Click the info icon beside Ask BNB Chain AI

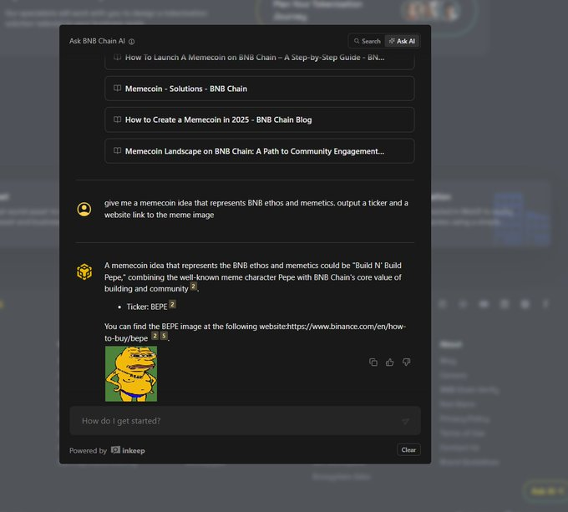(x=131, y=42)
